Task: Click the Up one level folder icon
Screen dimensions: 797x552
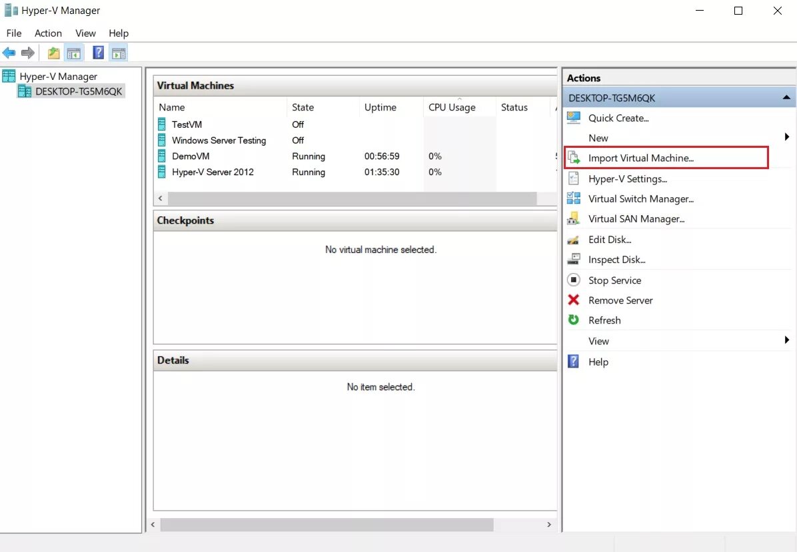Action: [54, 53]
